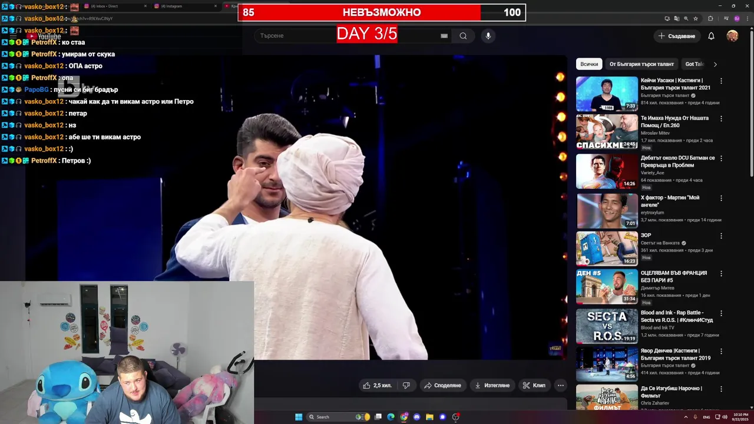Click the Споделяне share button
754x424 pixels.
[442, 385]
